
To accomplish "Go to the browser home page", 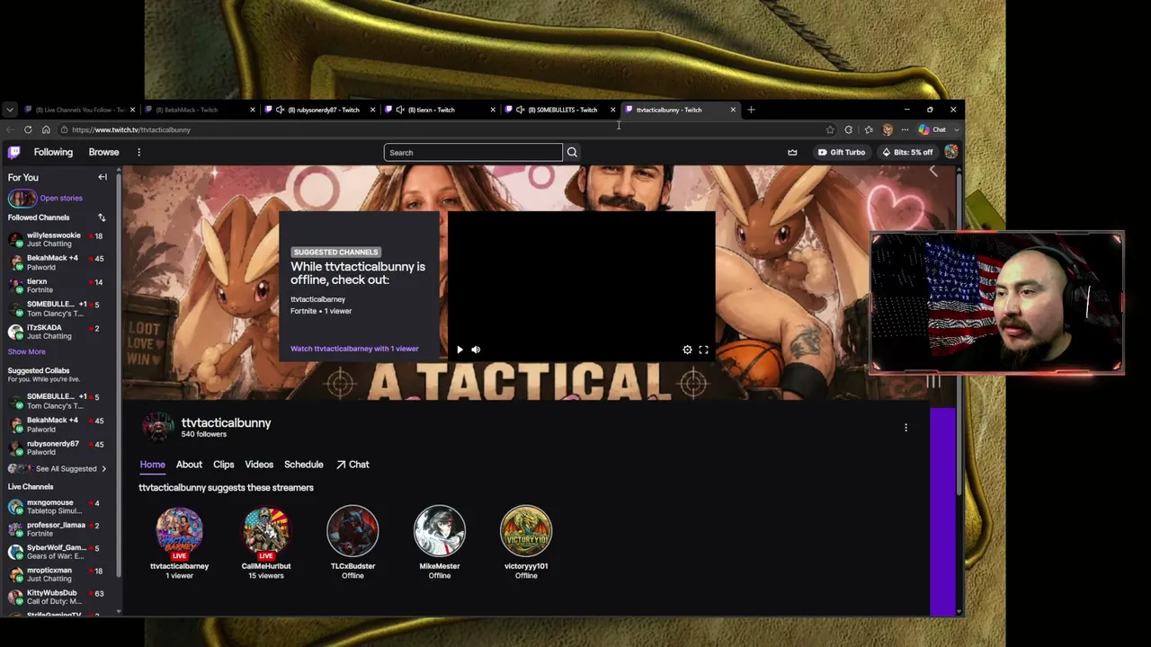I will (x=46, y=129).
